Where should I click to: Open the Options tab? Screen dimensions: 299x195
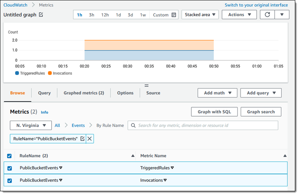pos(125,93)
